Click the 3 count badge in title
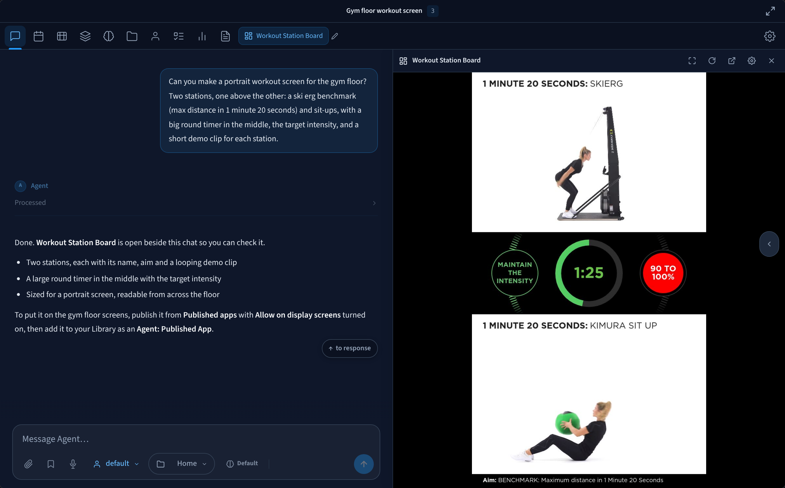This screenshot has height=488, width=785. coord(433,11)
